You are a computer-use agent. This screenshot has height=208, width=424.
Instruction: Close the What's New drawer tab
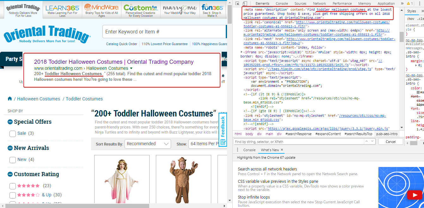[x=282, y=150]
